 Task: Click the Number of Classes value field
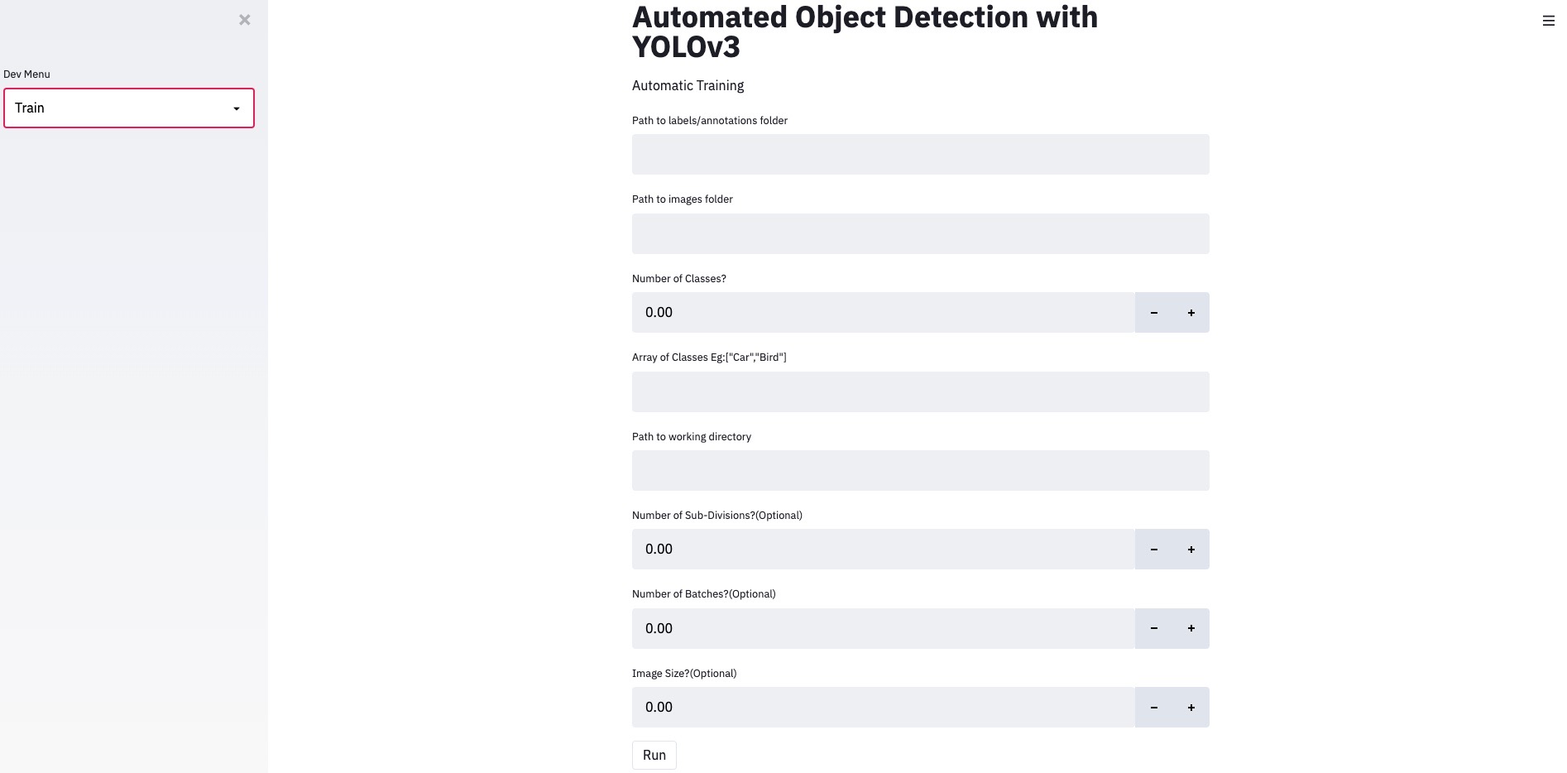(883, 313)
